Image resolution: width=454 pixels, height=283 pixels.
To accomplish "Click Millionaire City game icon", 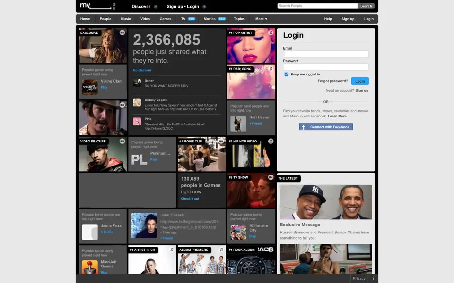I will click(x=238, y=232).
